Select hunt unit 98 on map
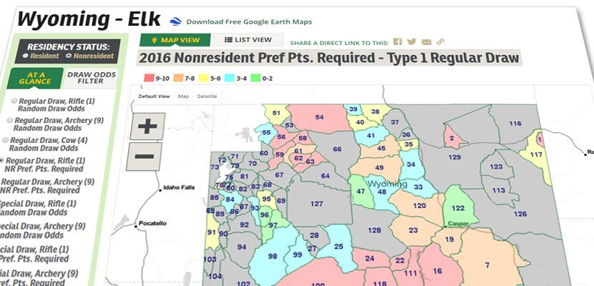 click(273, 256)
